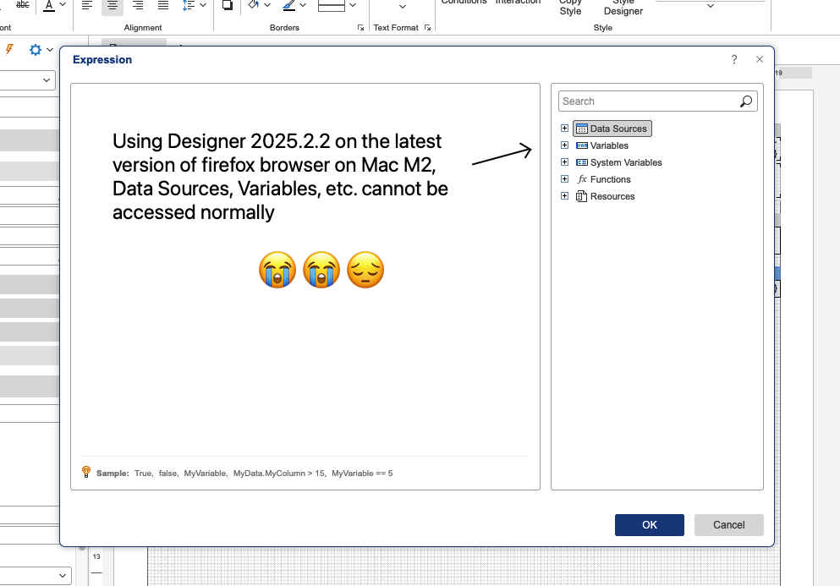Click the magnifier icon in Search box
The height and width of the screenshot is (586, 840).
tap(745, 101)
